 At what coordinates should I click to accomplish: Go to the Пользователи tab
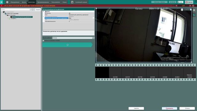pos(56,2)
